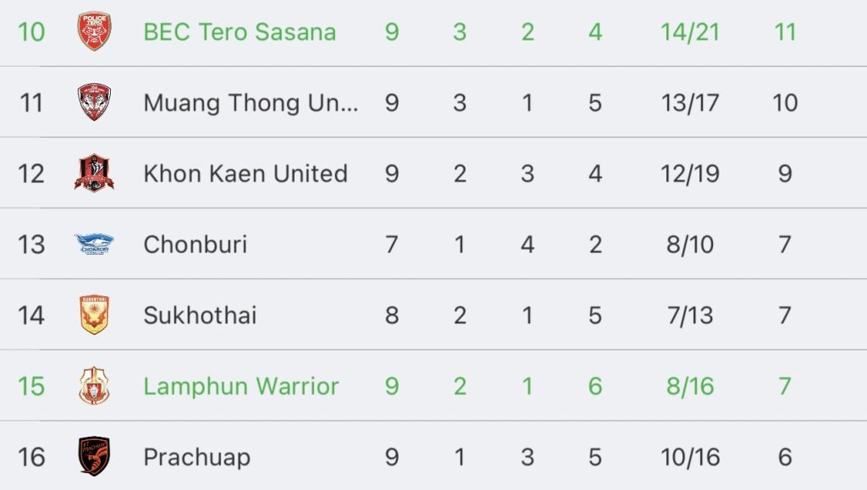
Task: Select the Lamphun Warrior club badge
Action: [x=94, y=386]
